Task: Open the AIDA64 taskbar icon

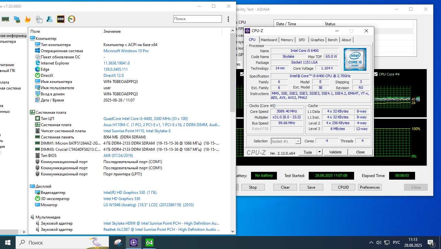Action: point(149,243)
